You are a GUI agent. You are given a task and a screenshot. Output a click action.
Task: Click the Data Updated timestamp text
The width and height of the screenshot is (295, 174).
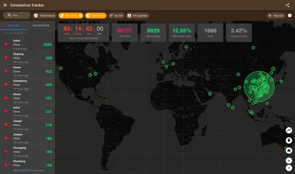(29, 170)
